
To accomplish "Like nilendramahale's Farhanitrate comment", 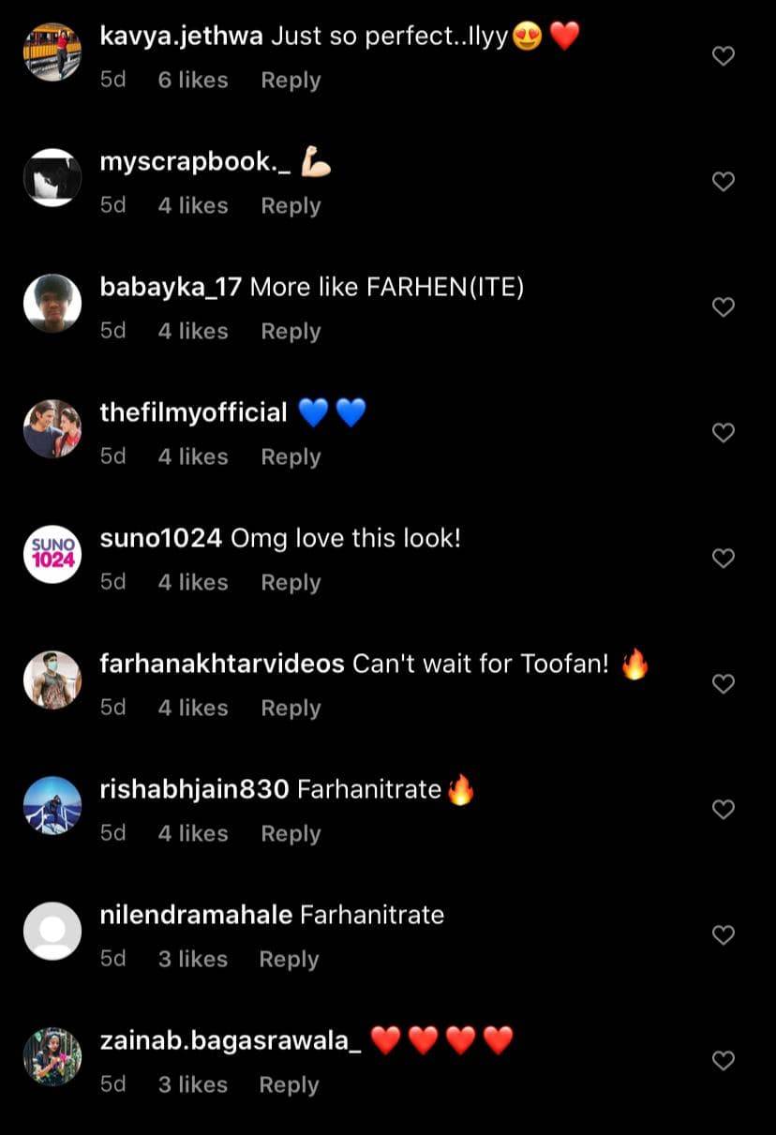I will [x=723, y=935].
